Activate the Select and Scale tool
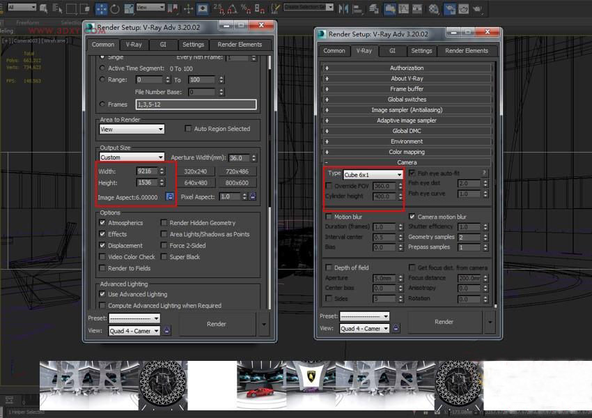The height and width of the screenshot is (418, 592). [129, 8]
